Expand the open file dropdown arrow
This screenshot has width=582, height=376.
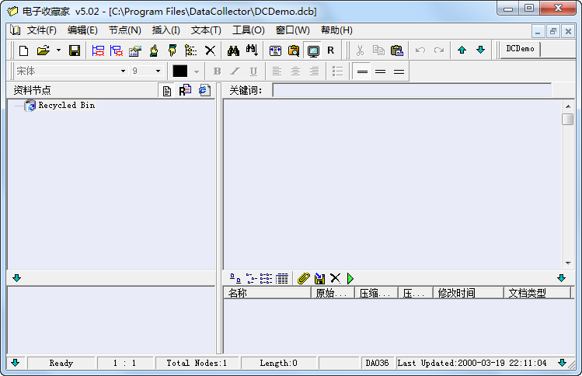(58, 50)
